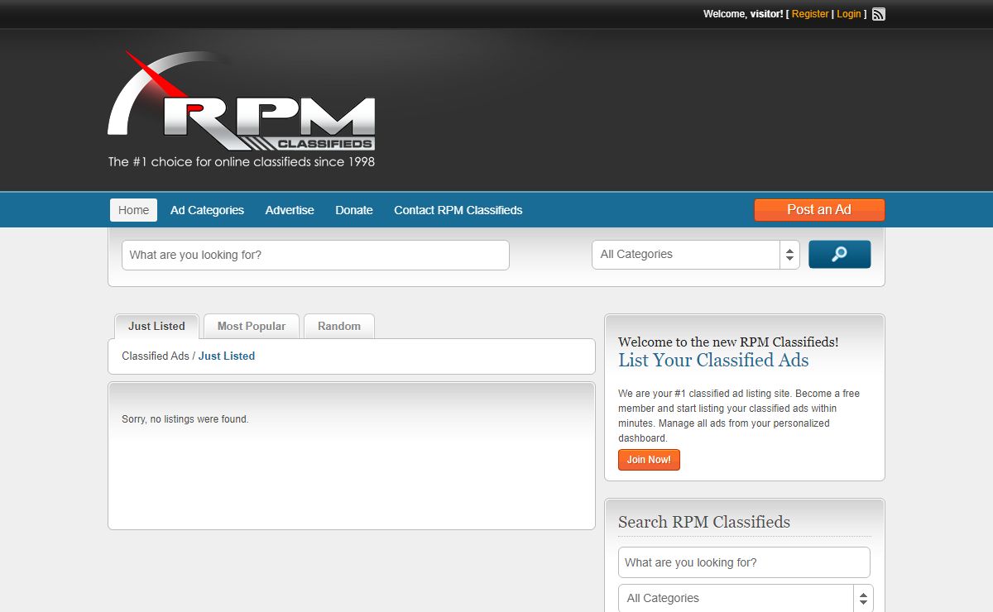Switch to the Most Popular tab
The height and width of the screenshot is (612, 993).
coord(252,326)
